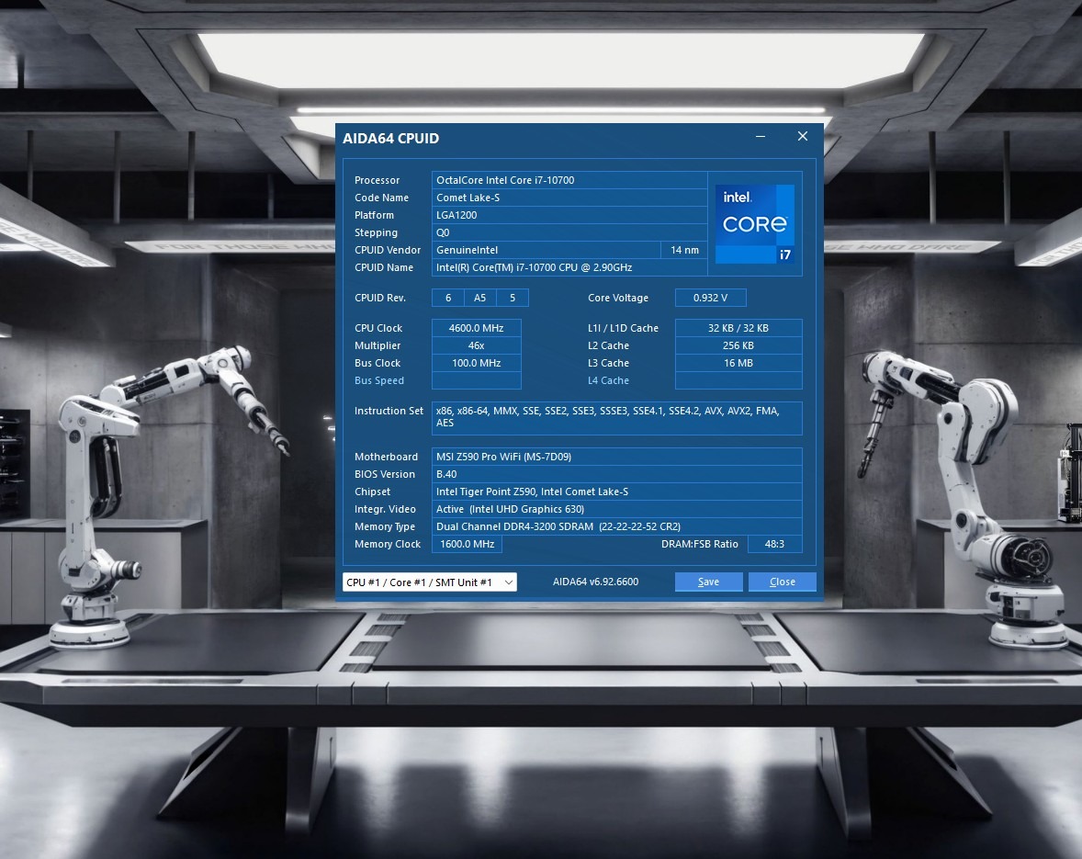Minimize the AIDA64 CPUID window
Screen dimensions: 1082x859
pos(761,137)
